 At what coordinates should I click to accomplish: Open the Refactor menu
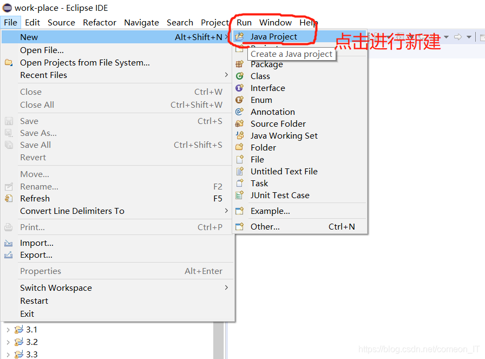click(100, 23)
